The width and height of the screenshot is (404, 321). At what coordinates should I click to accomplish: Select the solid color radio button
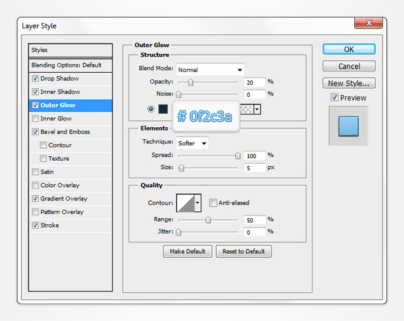coord(151,109)
